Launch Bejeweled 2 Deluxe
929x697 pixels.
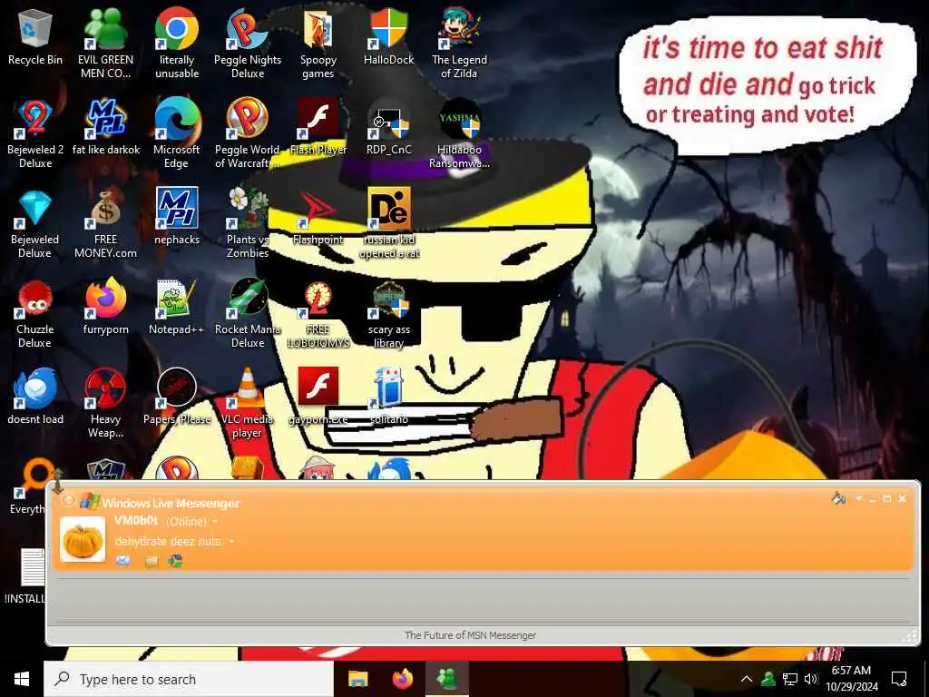click(35, 133)
